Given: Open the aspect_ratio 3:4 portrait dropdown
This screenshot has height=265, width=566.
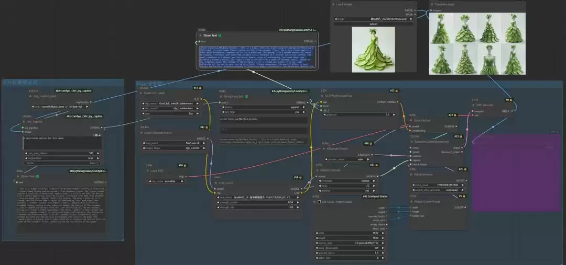Looking at the screenshot, I should pyautogui.click(x=350, y=243).
